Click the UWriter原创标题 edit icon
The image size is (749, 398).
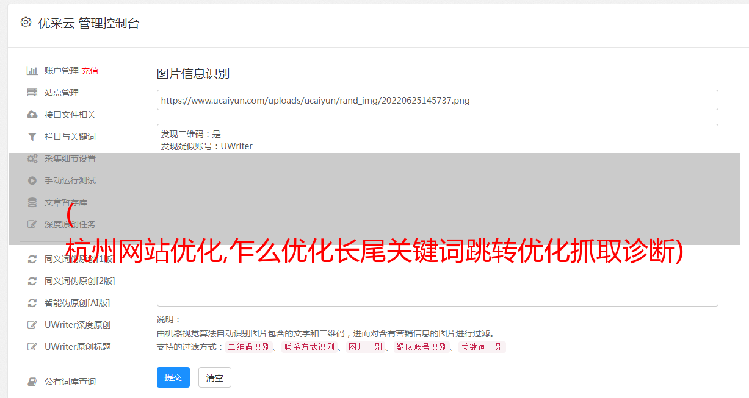pyautogui.click(x=32, y=347)
